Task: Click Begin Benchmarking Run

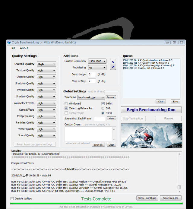Action: [151, 110]
